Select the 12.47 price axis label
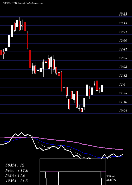Image resolution: width=132 pixels, height=185 pixels. pos(123,49)
